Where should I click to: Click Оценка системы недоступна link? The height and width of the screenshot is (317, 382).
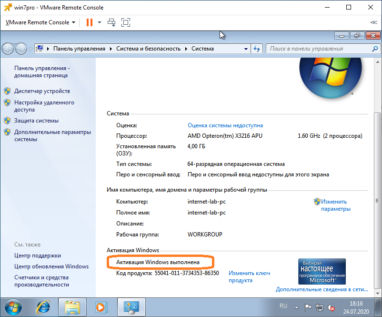[x=225, y=125]
